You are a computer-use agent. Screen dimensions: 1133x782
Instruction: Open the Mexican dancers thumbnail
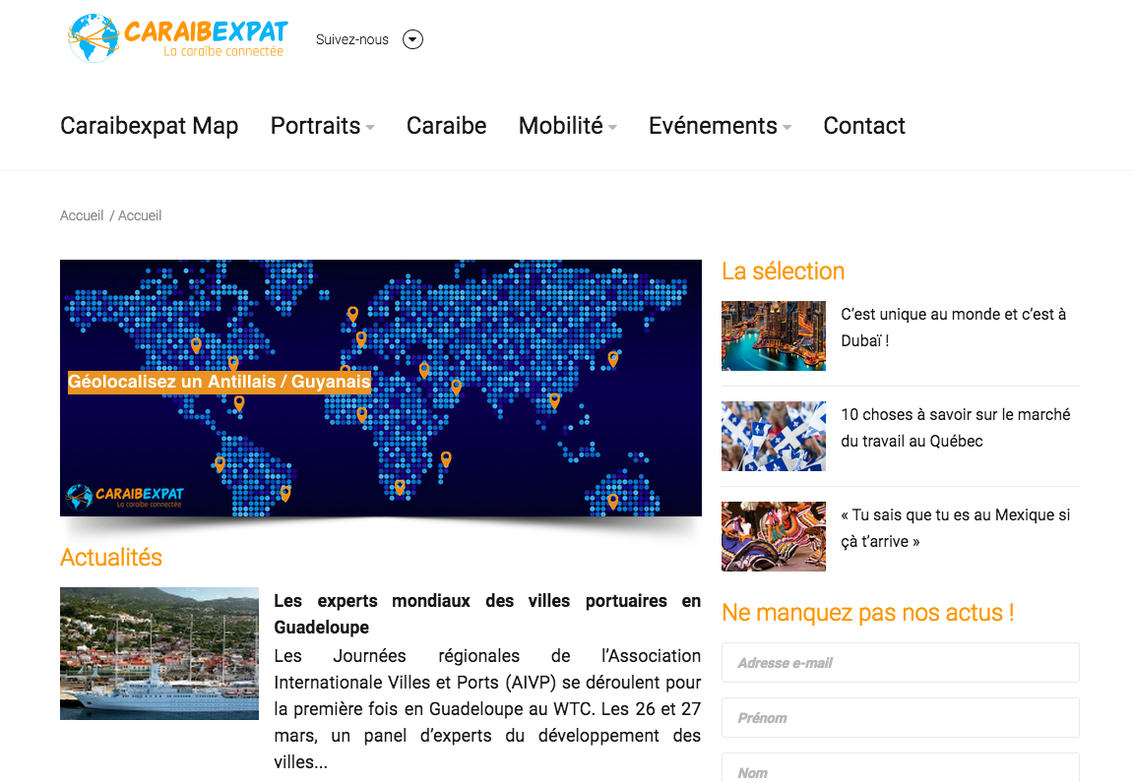pos(773,536)
